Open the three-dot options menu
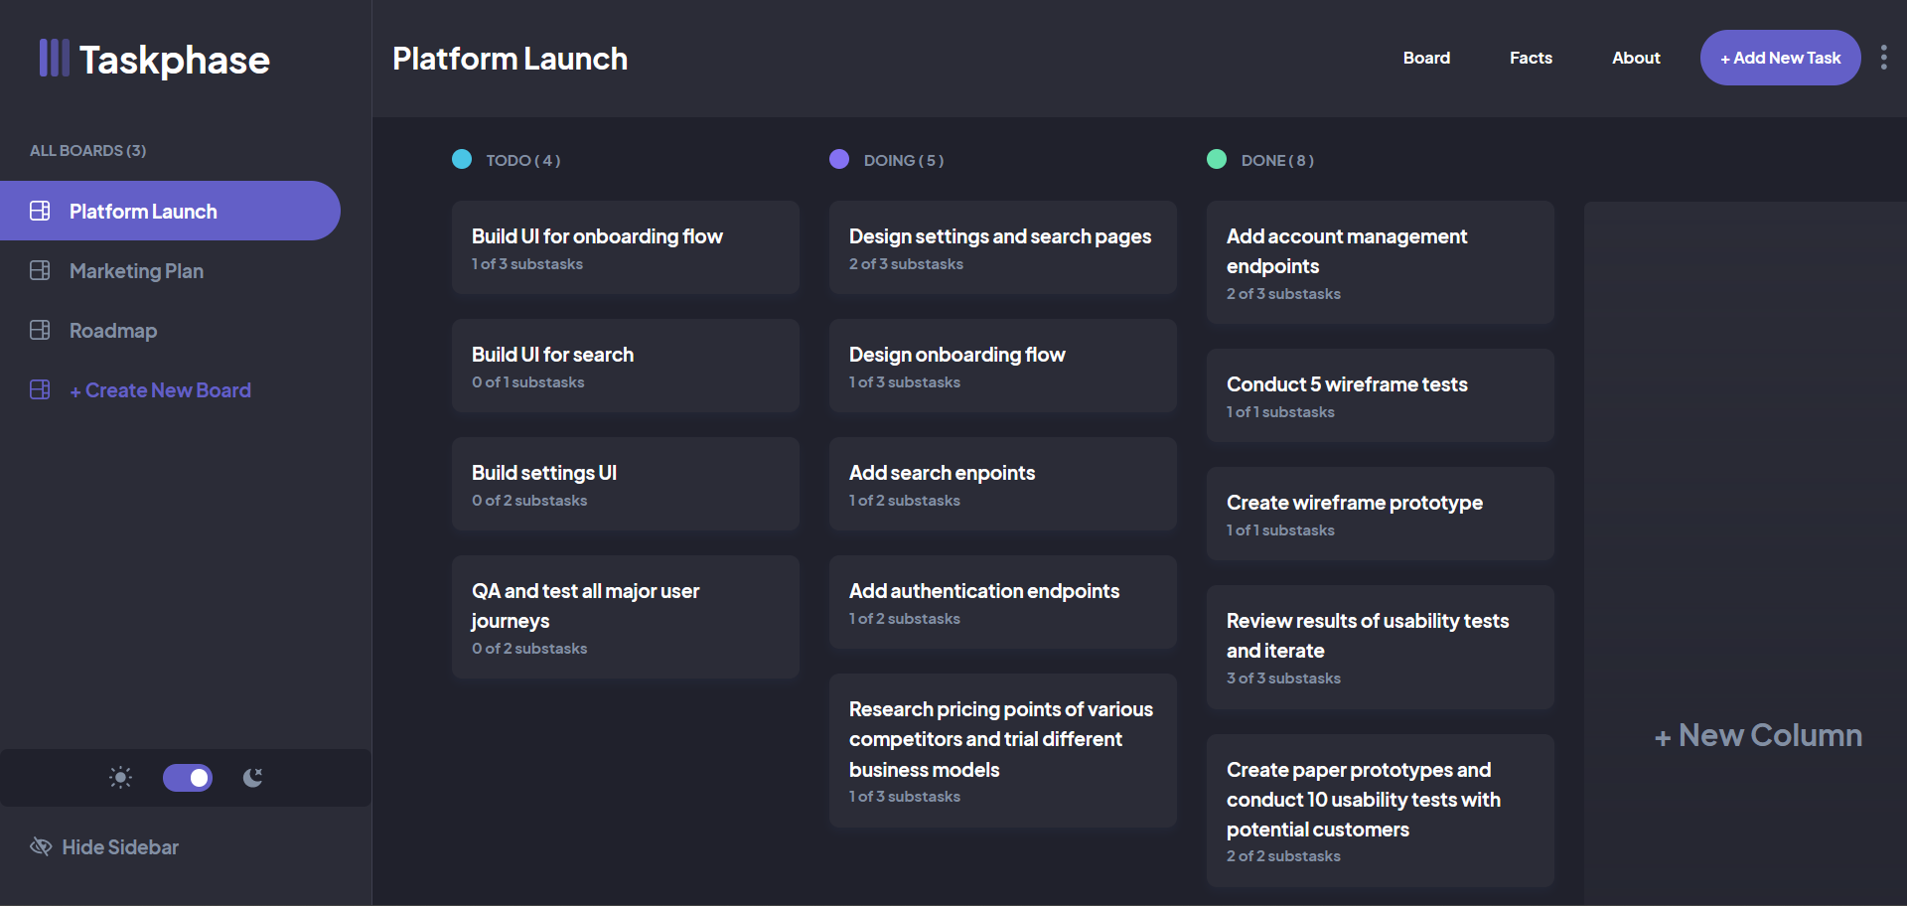This screenshot has width=1907, height=906. tap(1885, 57)
